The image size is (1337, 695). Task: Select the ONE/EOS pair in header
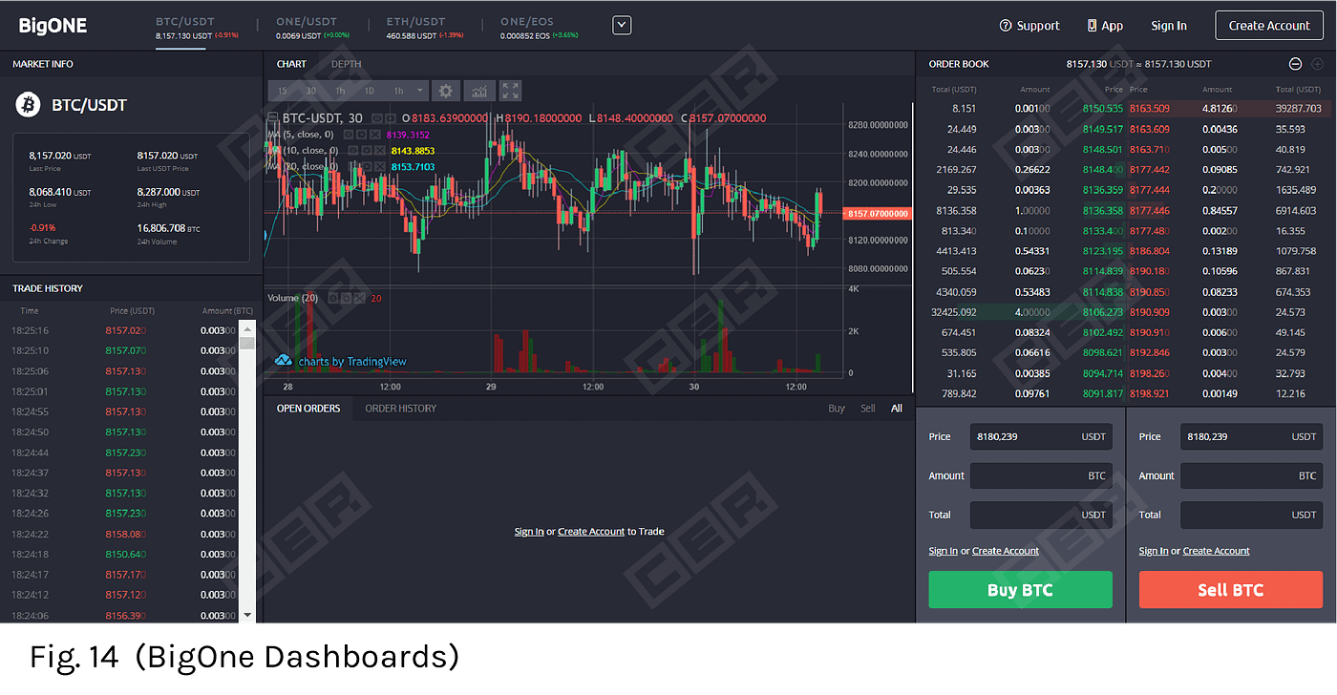539,28
